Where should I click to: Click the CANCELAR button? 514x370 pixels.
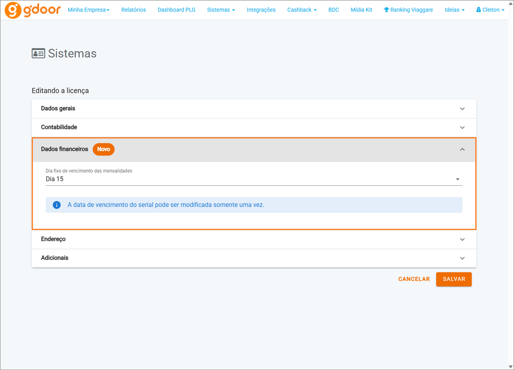click(x=414, y=279)
